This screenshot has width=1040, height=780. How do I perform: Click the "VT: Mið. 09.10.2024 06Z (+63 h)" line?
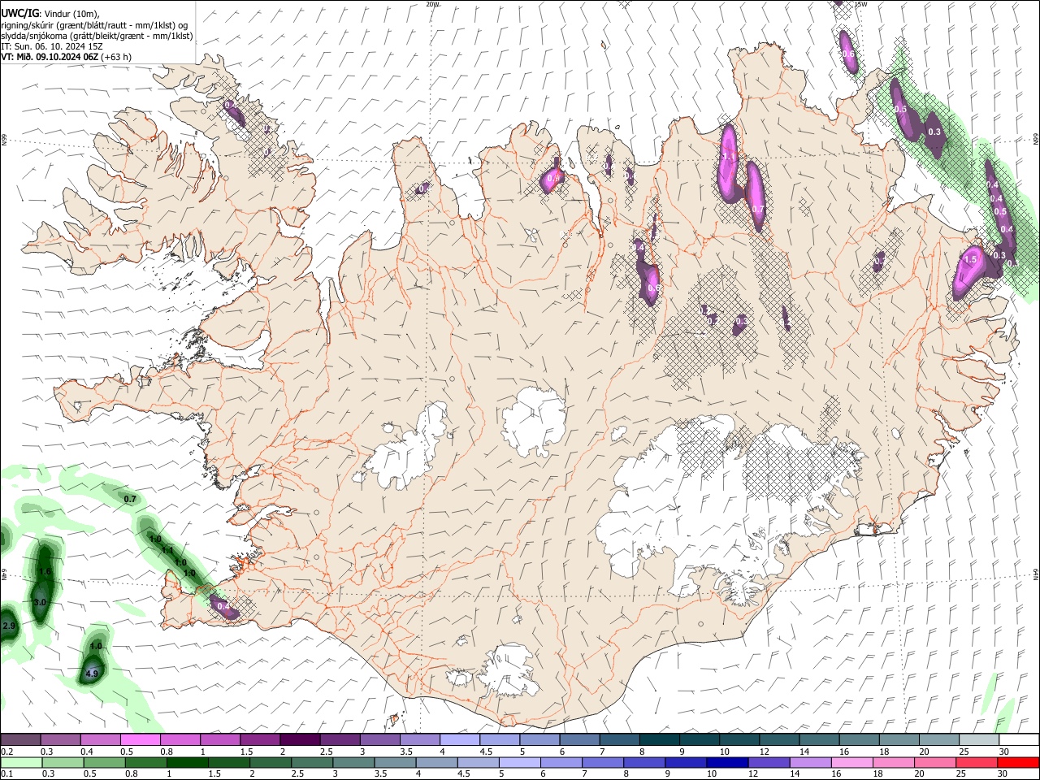(x=66, y=57)
